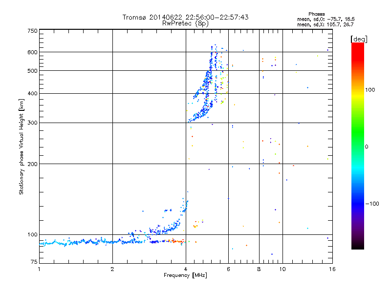Click y-axis tick label '200'
391x293 pixels.
tap(32, 164)
